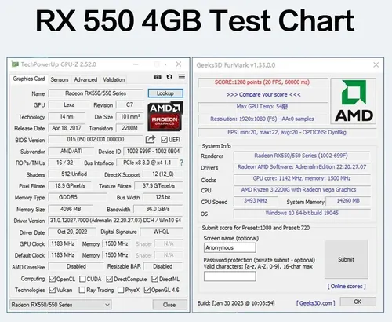The image size is (392, 322).
Task: Close the FurMark window with X
Action: click(x=376, y=64)
